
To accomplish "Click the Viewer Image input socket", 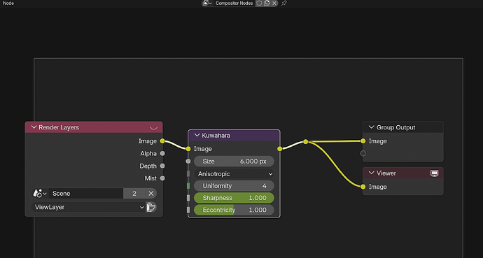I will click(x=363, y=187).
